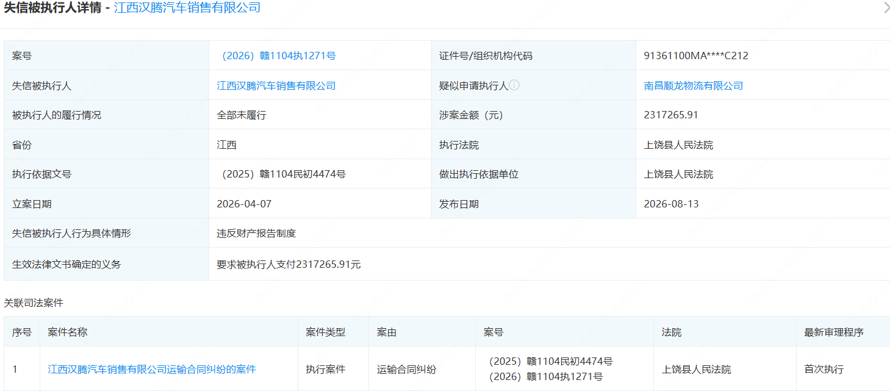Select the 执行案件 case type cell
890x391 pixels.
325,369
